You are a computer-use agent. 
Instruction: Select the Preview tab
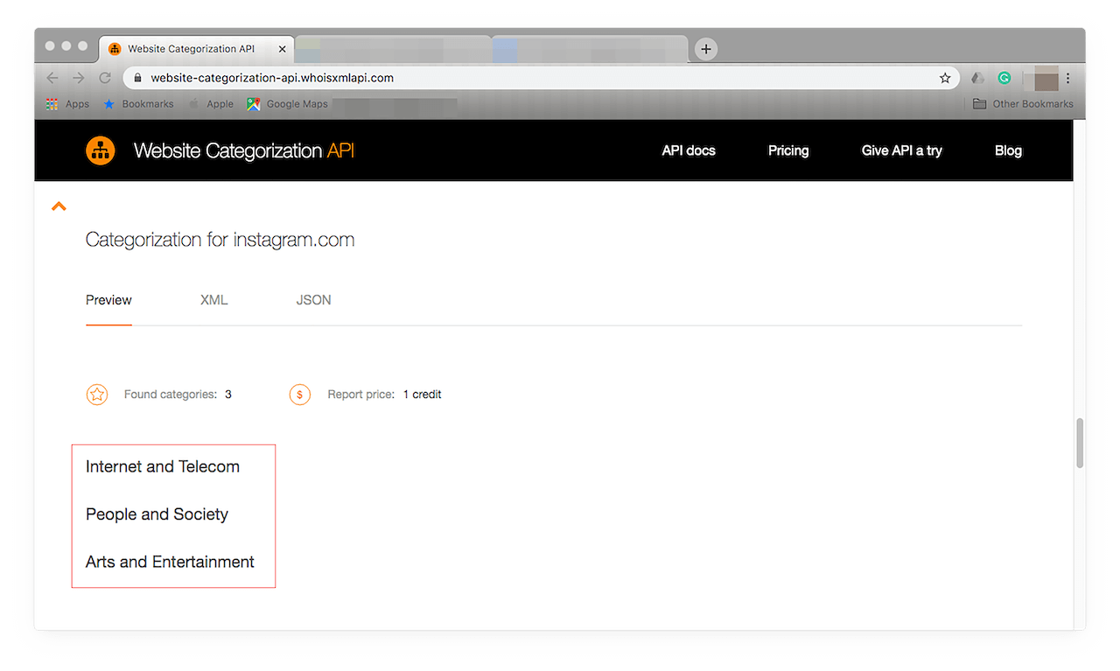(108, 300)
